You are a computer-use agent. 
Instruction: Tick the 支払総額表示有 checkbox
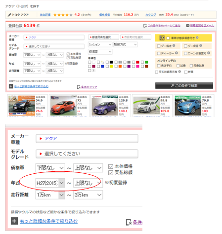pos(157,72)
